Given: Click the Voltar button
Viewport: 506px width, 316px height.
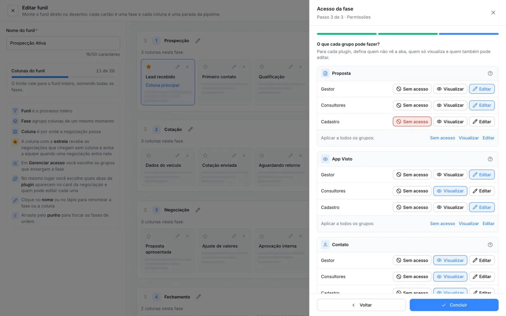Looking at the screenshot, I should (x=361, y=305).
